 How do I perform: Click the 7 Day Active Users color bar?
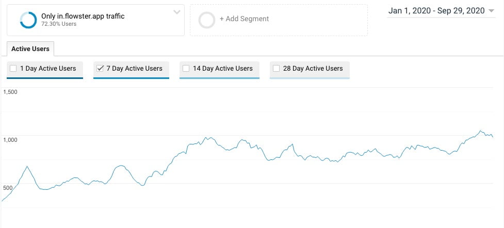131,78
